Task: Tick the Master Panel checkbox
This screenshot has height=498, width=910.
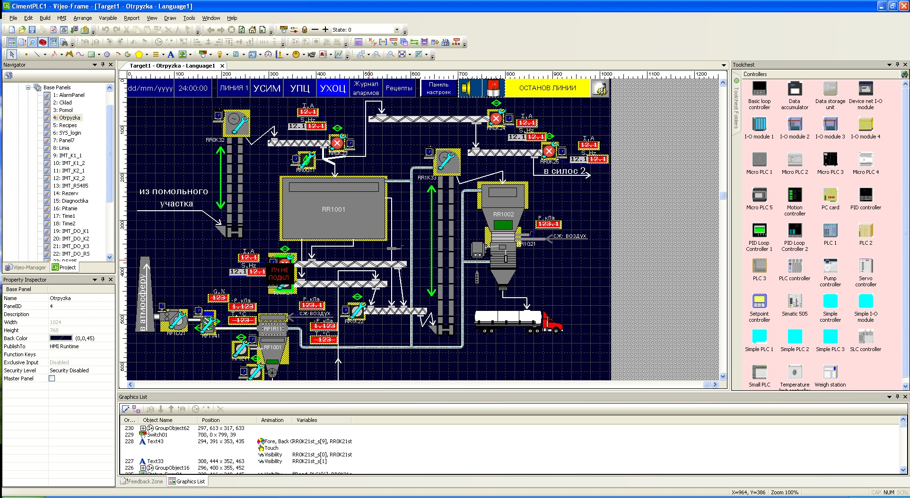Action: [x=52, y=378]
